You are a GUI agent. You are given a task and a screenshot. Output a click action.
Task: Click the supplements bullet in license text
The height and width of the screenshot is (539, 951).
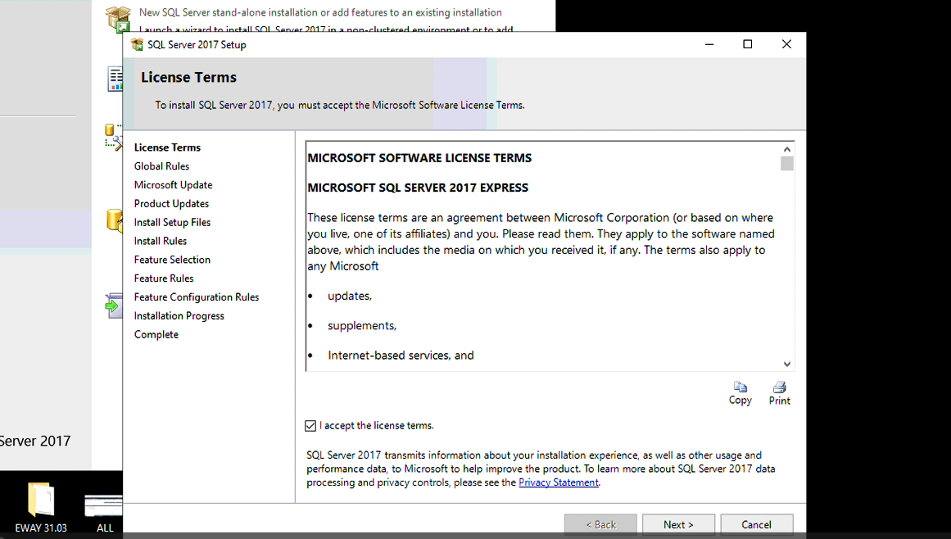point(362,325)
